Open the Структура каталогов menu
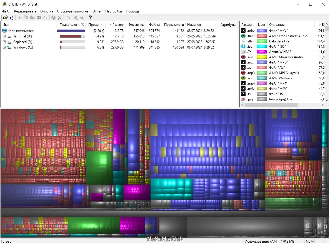The height and width of the screenshot is (244, 330). tap(73, 11)
